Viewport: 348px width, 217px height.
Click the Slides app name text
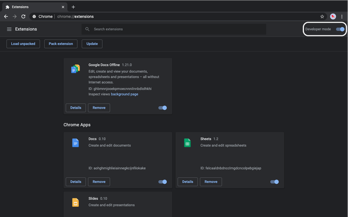(x=93, y=199)
